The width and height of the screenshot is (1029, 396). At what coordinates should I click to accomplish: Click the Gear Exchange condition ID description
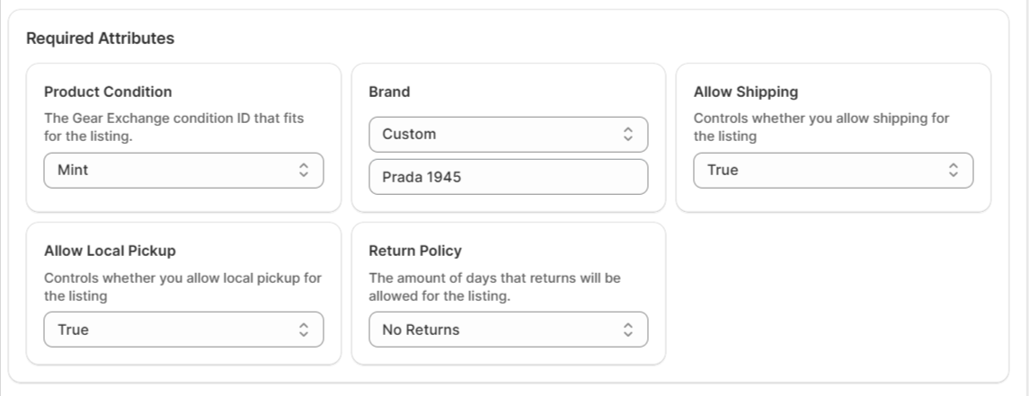174,128
